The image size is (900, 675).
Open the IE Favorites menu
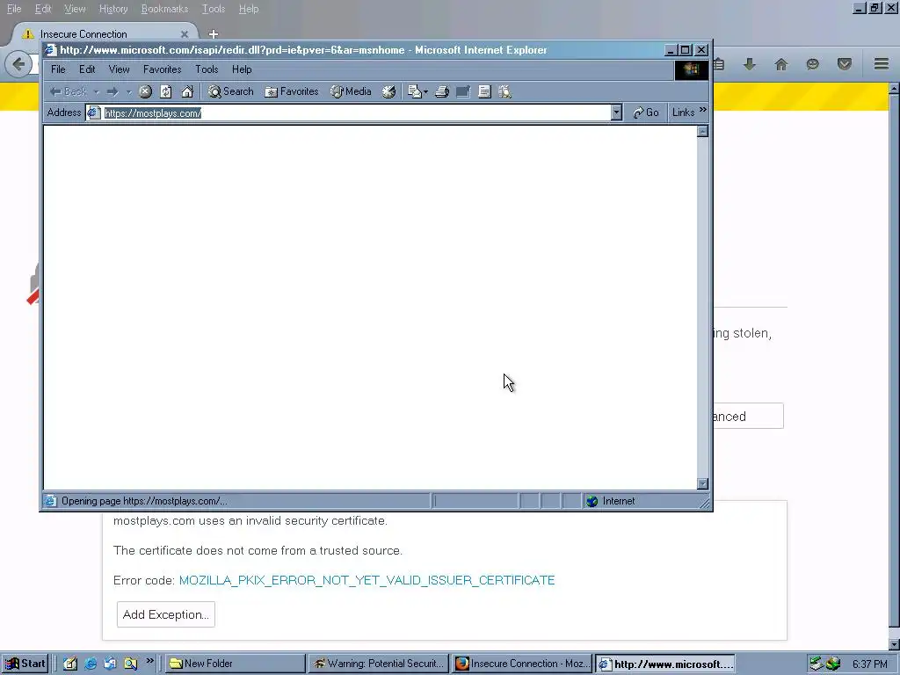point(163,69)
